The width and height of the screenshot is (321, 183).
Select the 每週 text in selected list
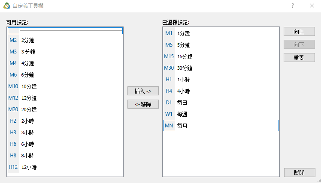pos(182,114)
